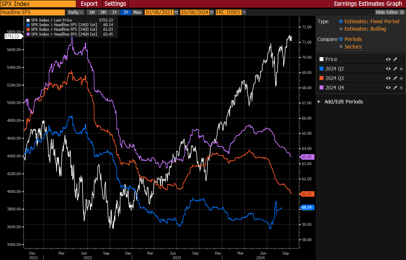Edit the 2024 Q2 period with pencil icon
Viewport: 406px width, 260px height.
(395, 69)
